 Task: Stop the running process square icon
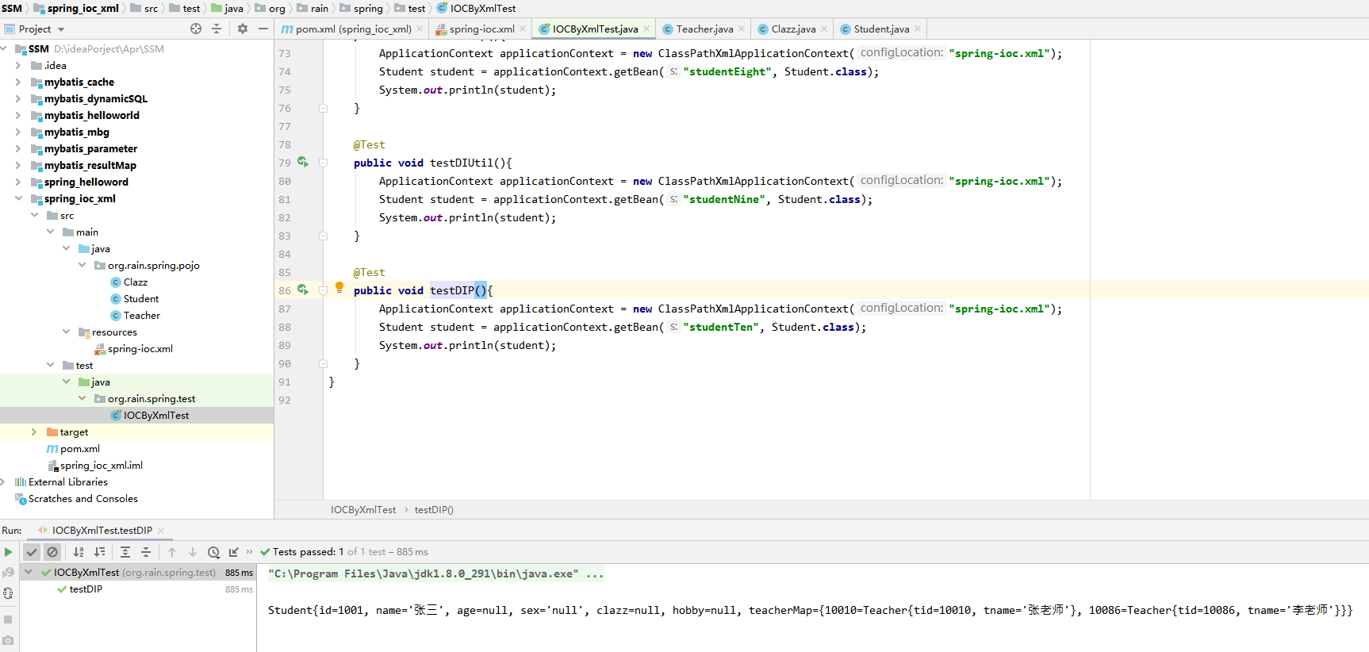tap(8, 619)
